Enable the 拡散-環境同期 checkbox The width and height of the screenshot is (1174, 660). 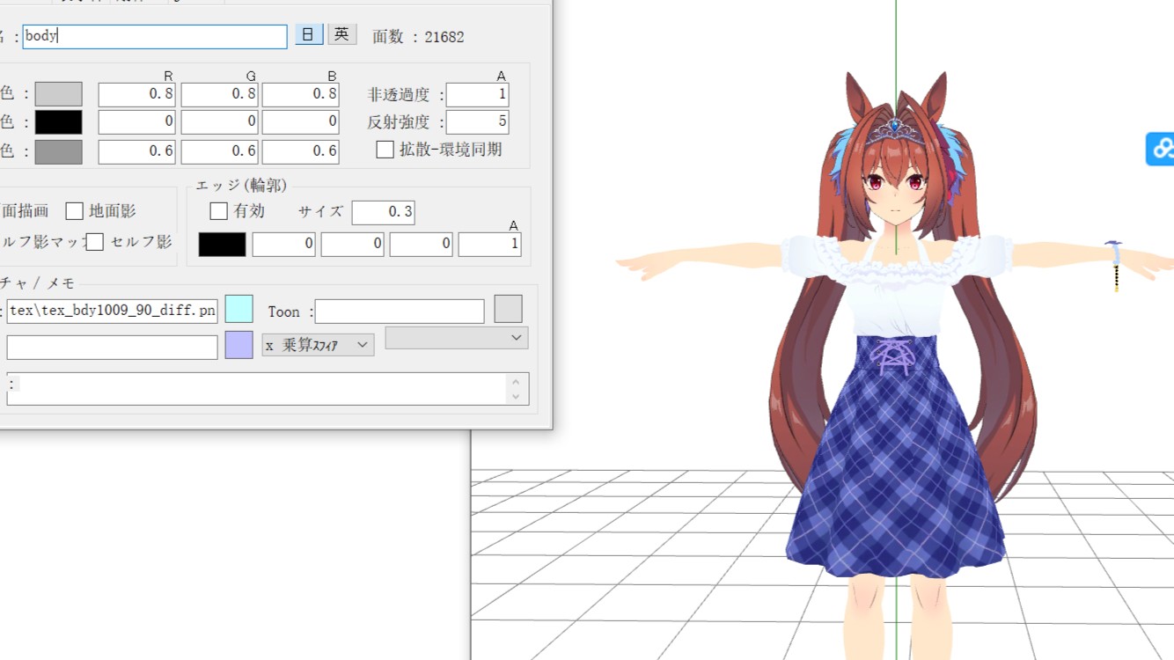point(385,150)
